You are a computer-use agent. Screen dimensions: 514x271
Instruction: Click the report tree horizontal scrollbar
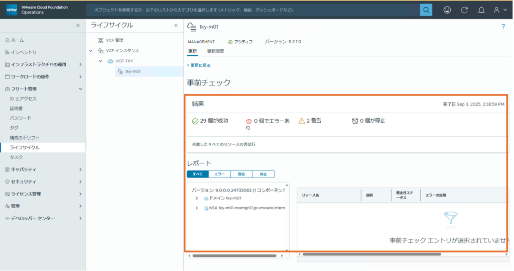[234, 255]
